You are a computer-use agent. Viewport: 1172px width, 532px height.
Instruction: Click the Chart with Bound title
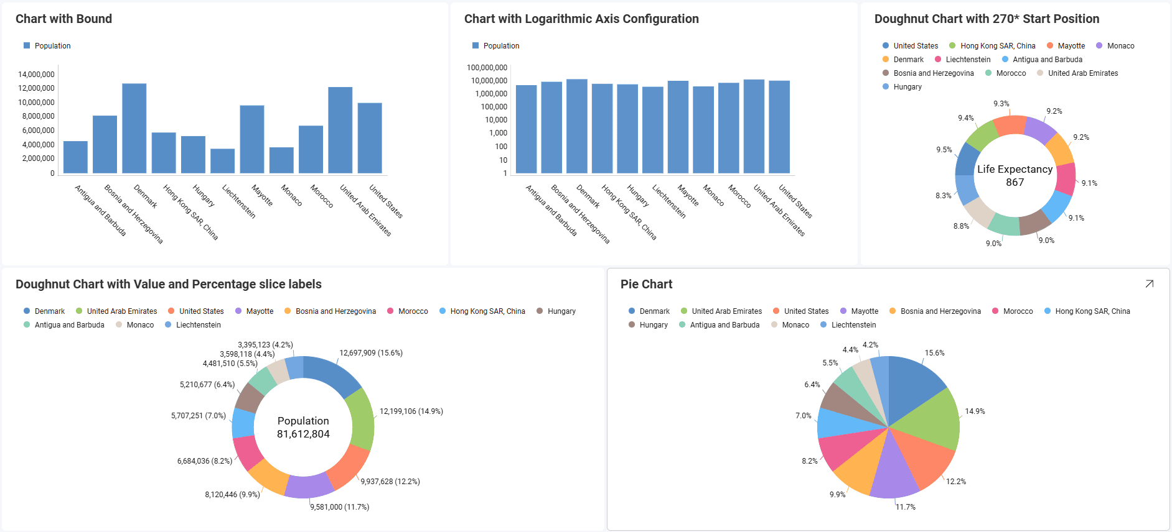click(63, 19)
